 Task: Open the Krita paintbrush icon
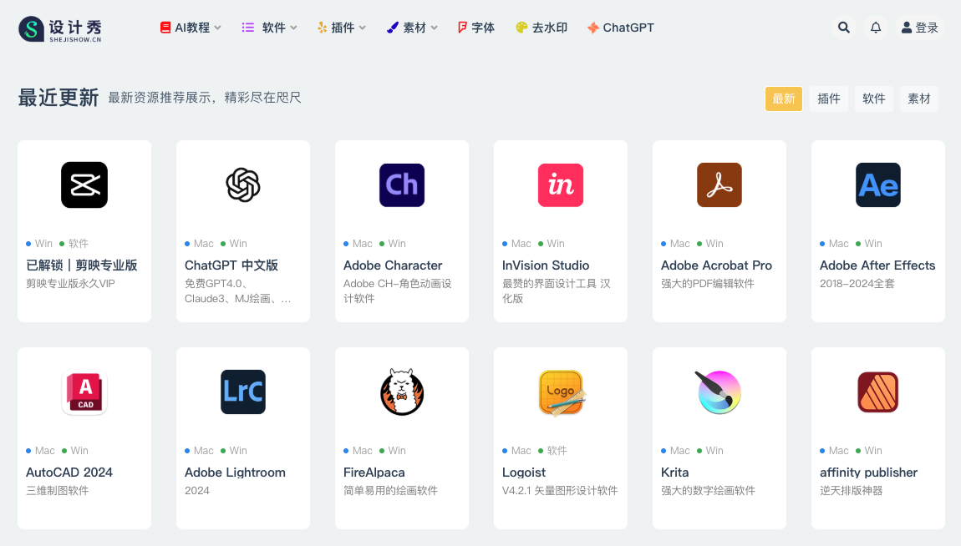coord(719,392)
